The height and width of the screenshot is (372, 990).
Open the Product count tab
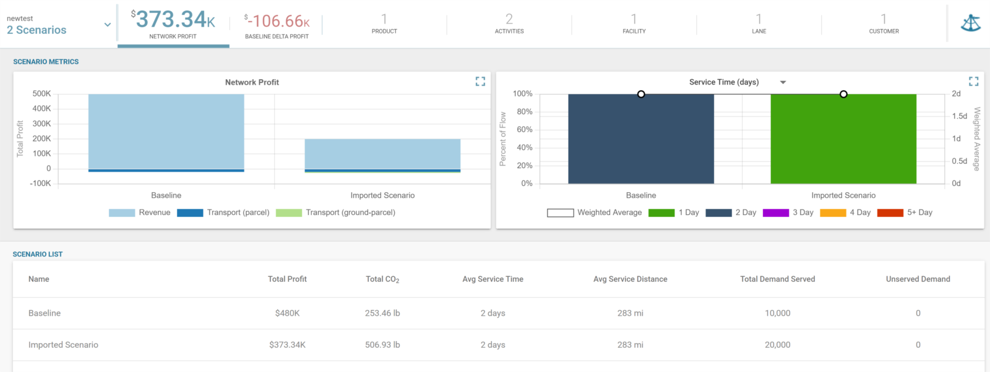point(384,23)
